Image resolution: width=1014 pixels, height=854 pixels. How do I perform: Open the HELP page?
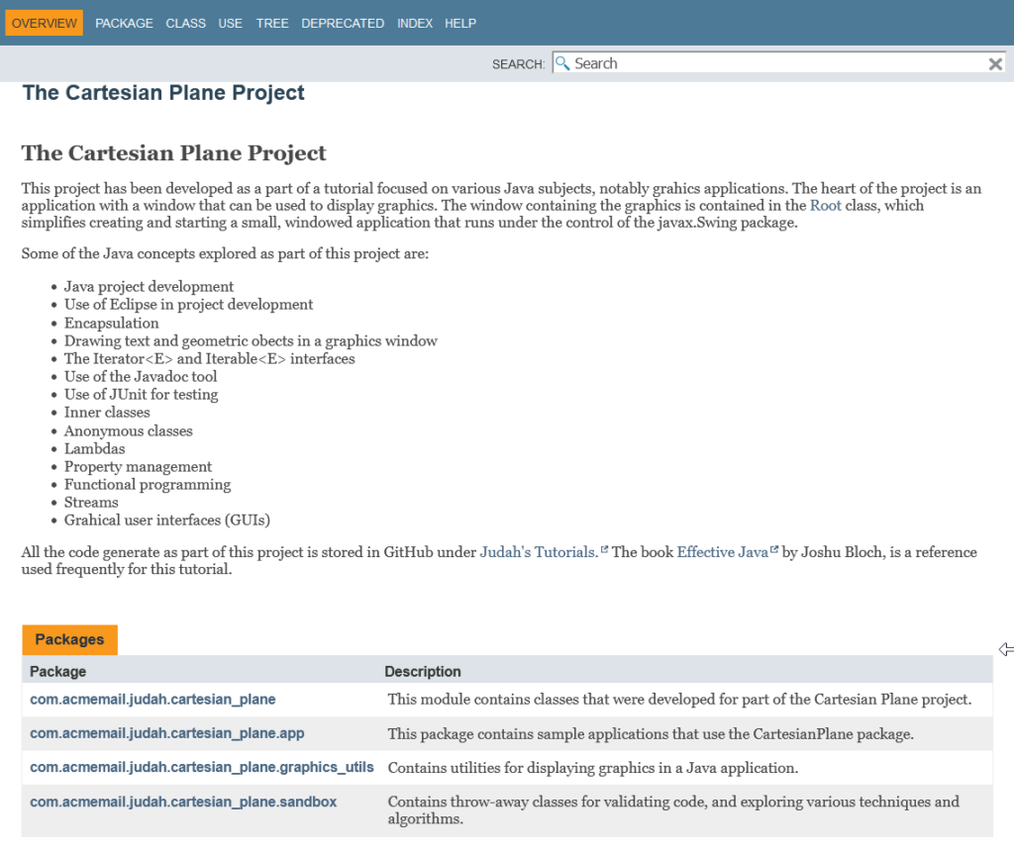[460, 23]
